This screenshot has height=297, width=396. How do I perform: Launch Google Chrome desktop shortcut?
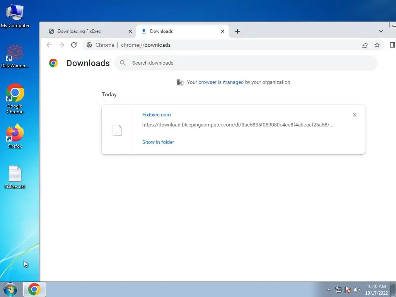pyautogui.click(x=15, y=99)
